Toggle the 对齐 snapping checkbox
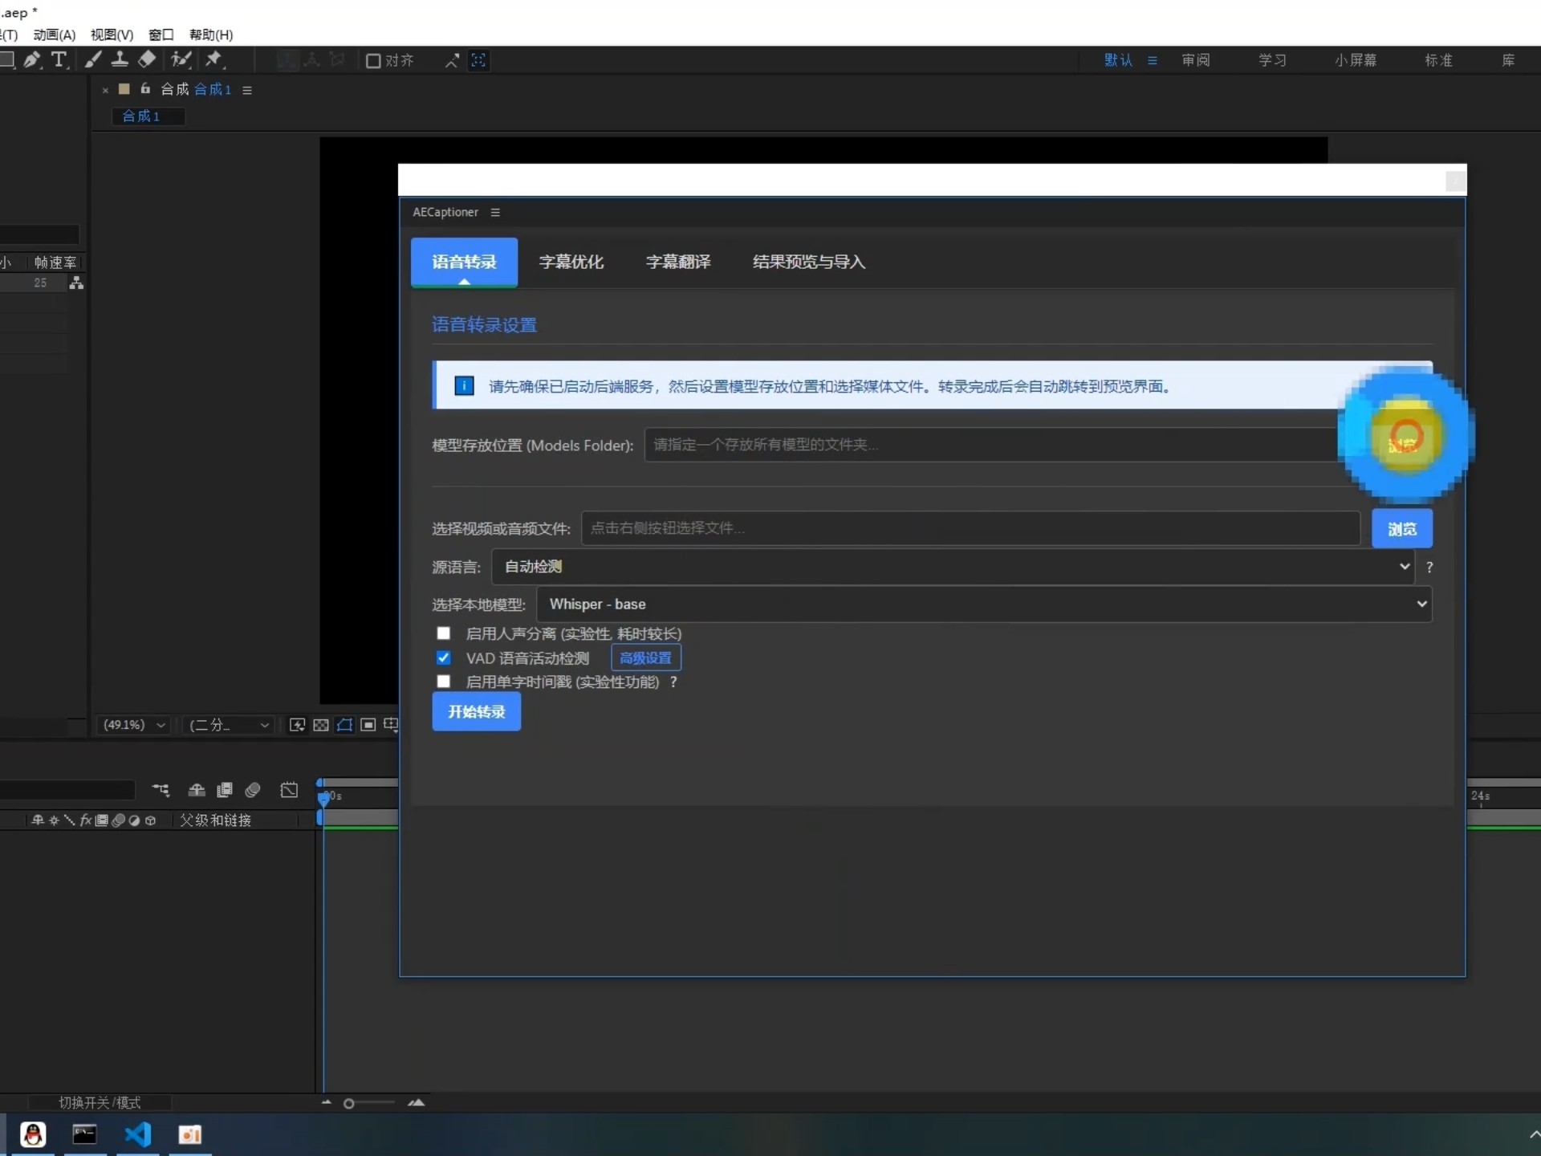Viewport: 1541px width, 1156px height. pos(373,61)
